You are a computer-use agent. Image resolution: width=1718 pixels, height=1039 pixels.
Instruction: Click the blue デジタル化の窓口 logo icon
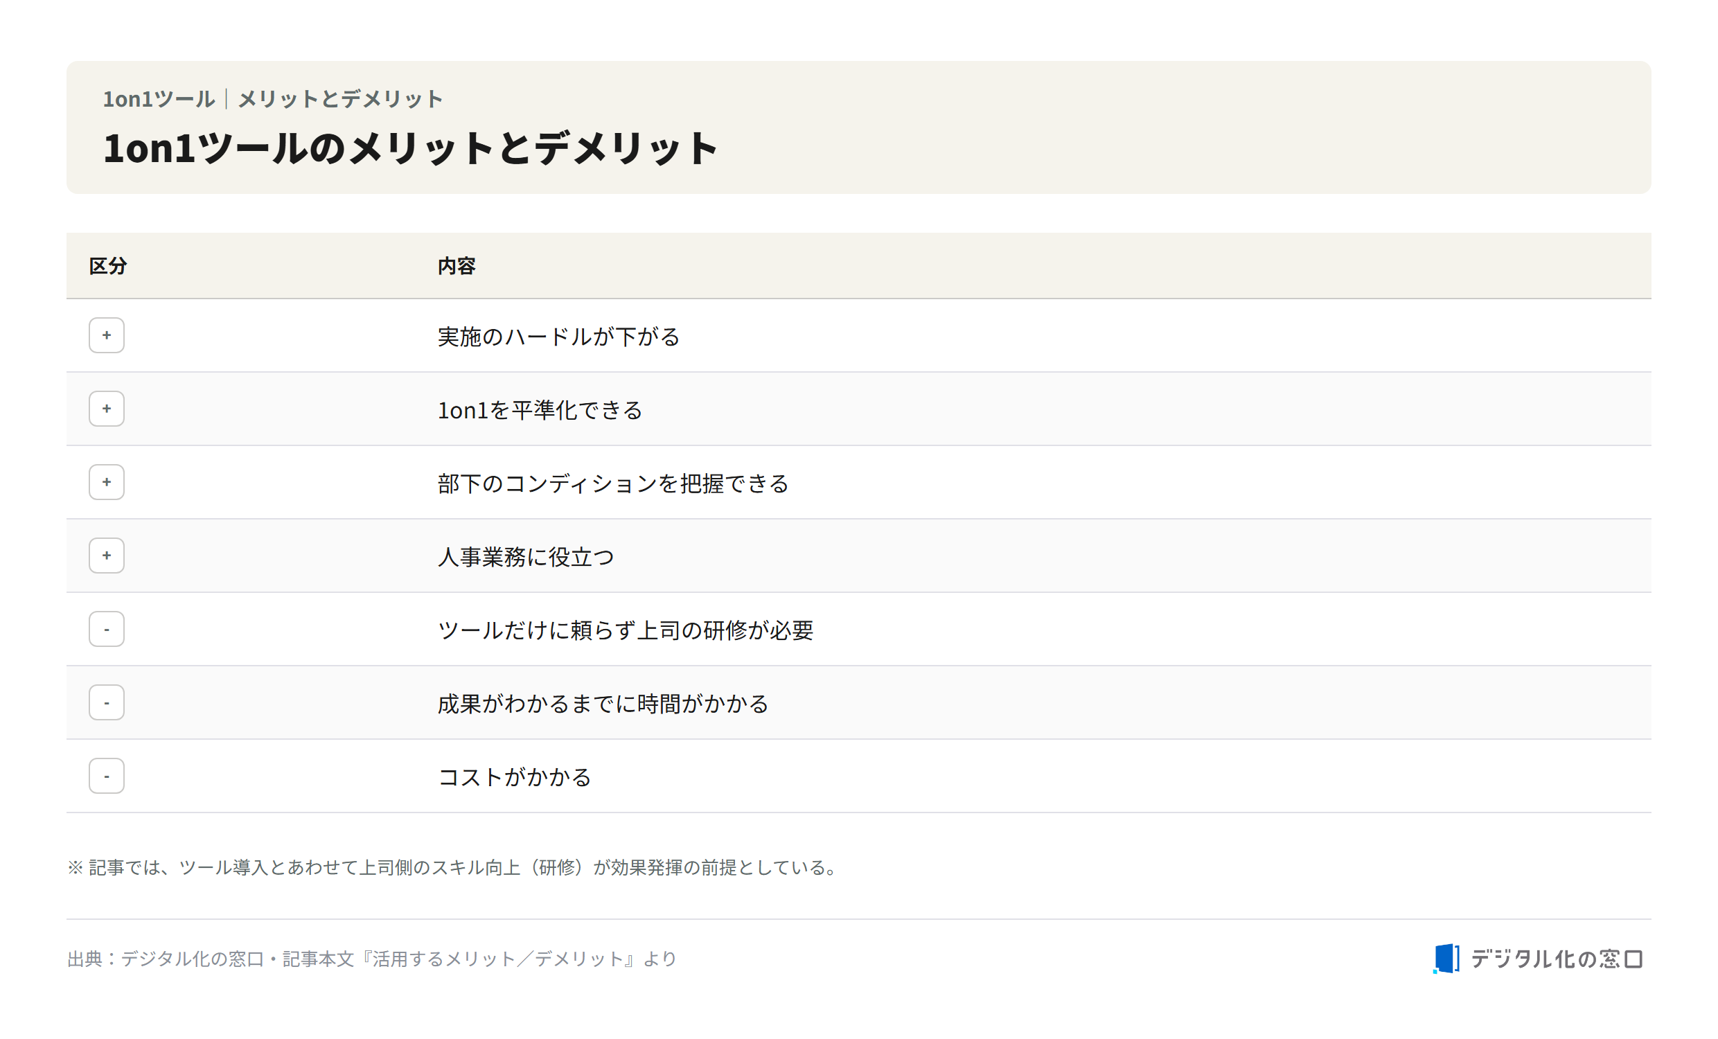[1446, 959]
